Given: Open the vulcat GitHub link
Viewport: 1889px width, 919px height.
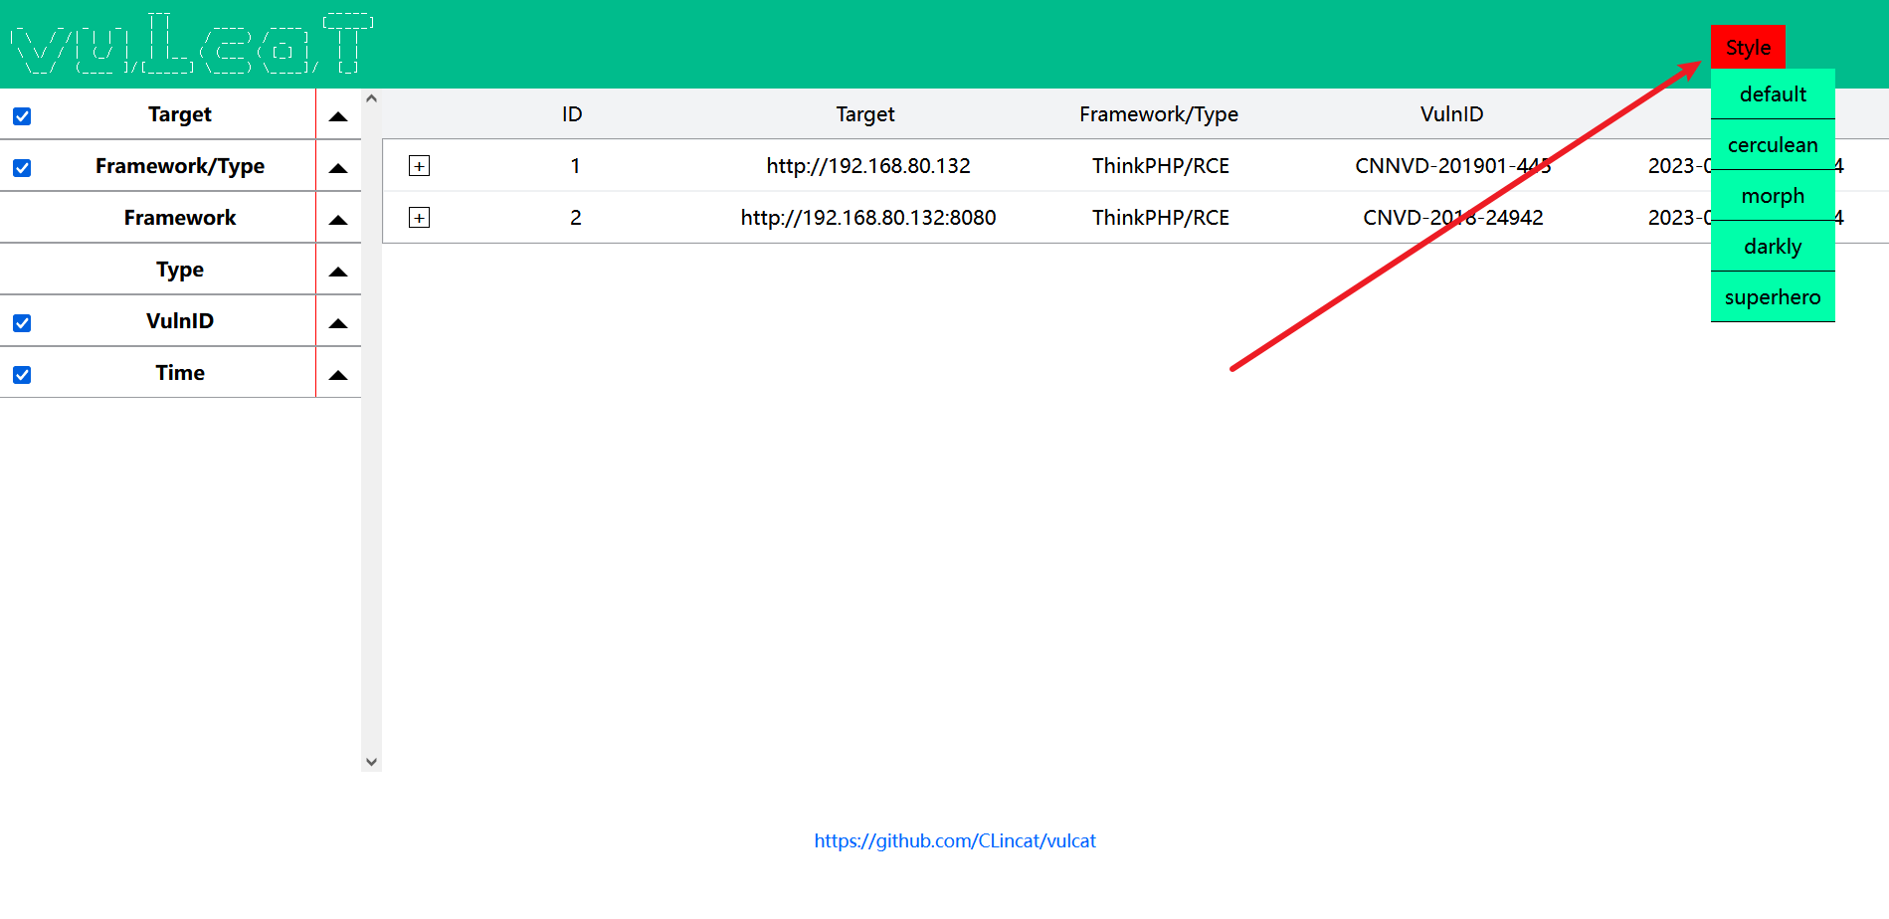Looking at the screenshot, I should [954, 841].
